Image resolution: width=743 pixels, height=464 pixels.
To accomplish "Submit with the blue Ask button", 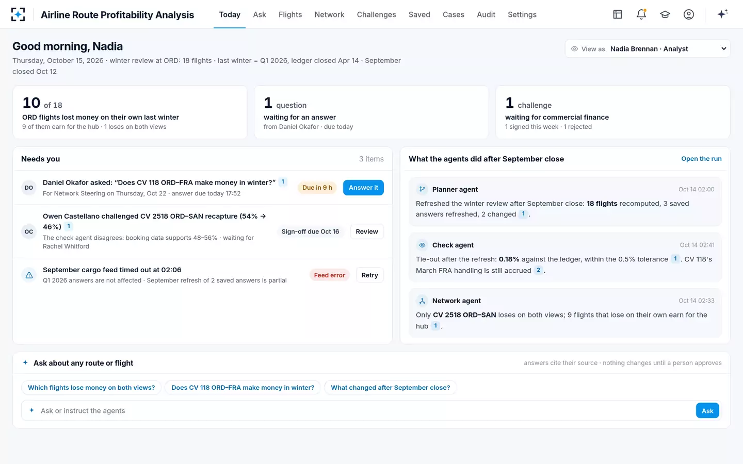I will pos(707,410).
